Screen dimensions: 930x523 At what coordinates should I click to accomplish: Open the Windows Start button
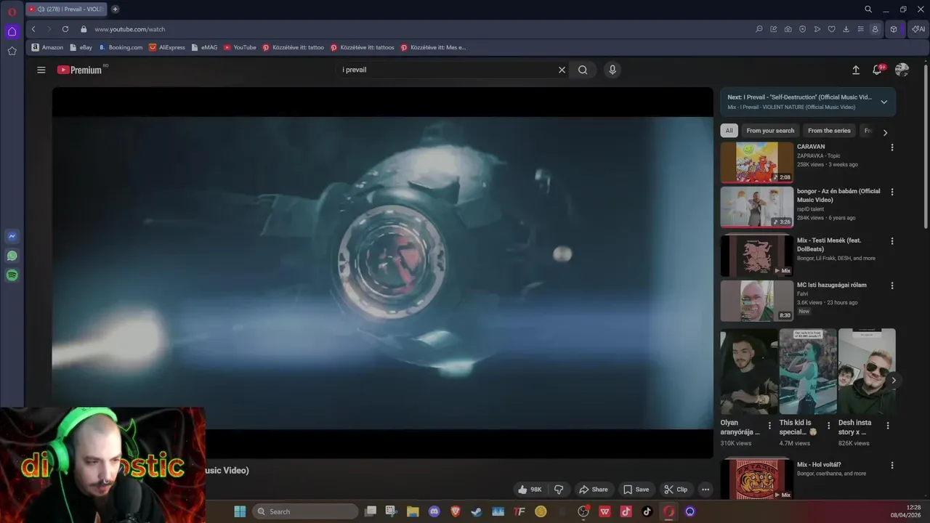[x=240, y=511]
